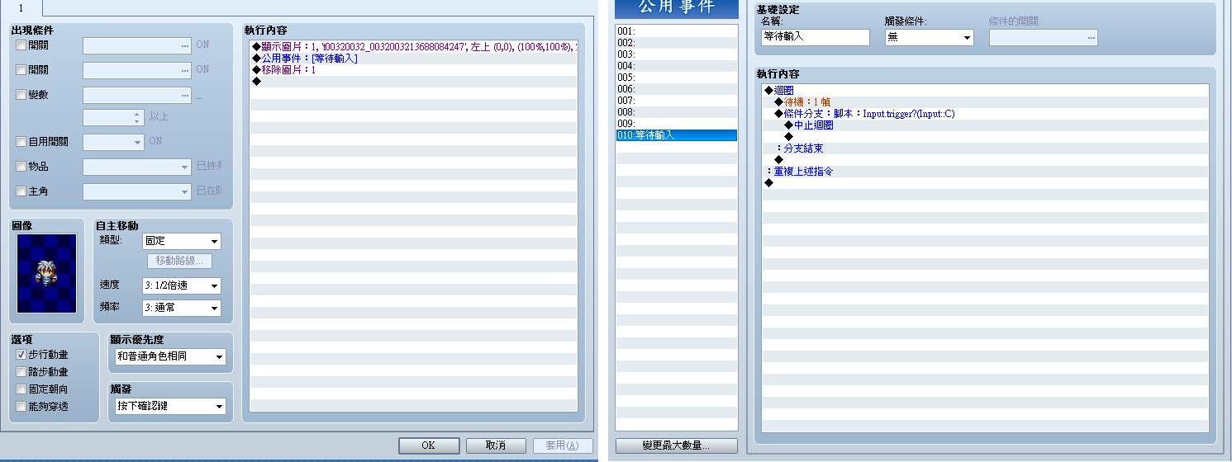Select event page tab 1

point(21,7)
